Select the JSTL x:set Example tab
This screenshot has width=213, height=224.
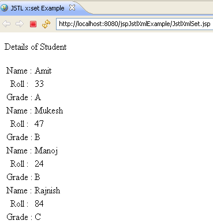click(x=38, y=8)
